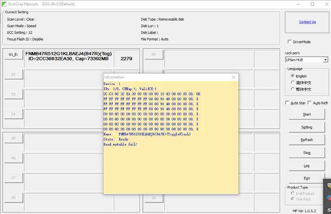
Task: Click port button 04
Action: tap(14, 114)
